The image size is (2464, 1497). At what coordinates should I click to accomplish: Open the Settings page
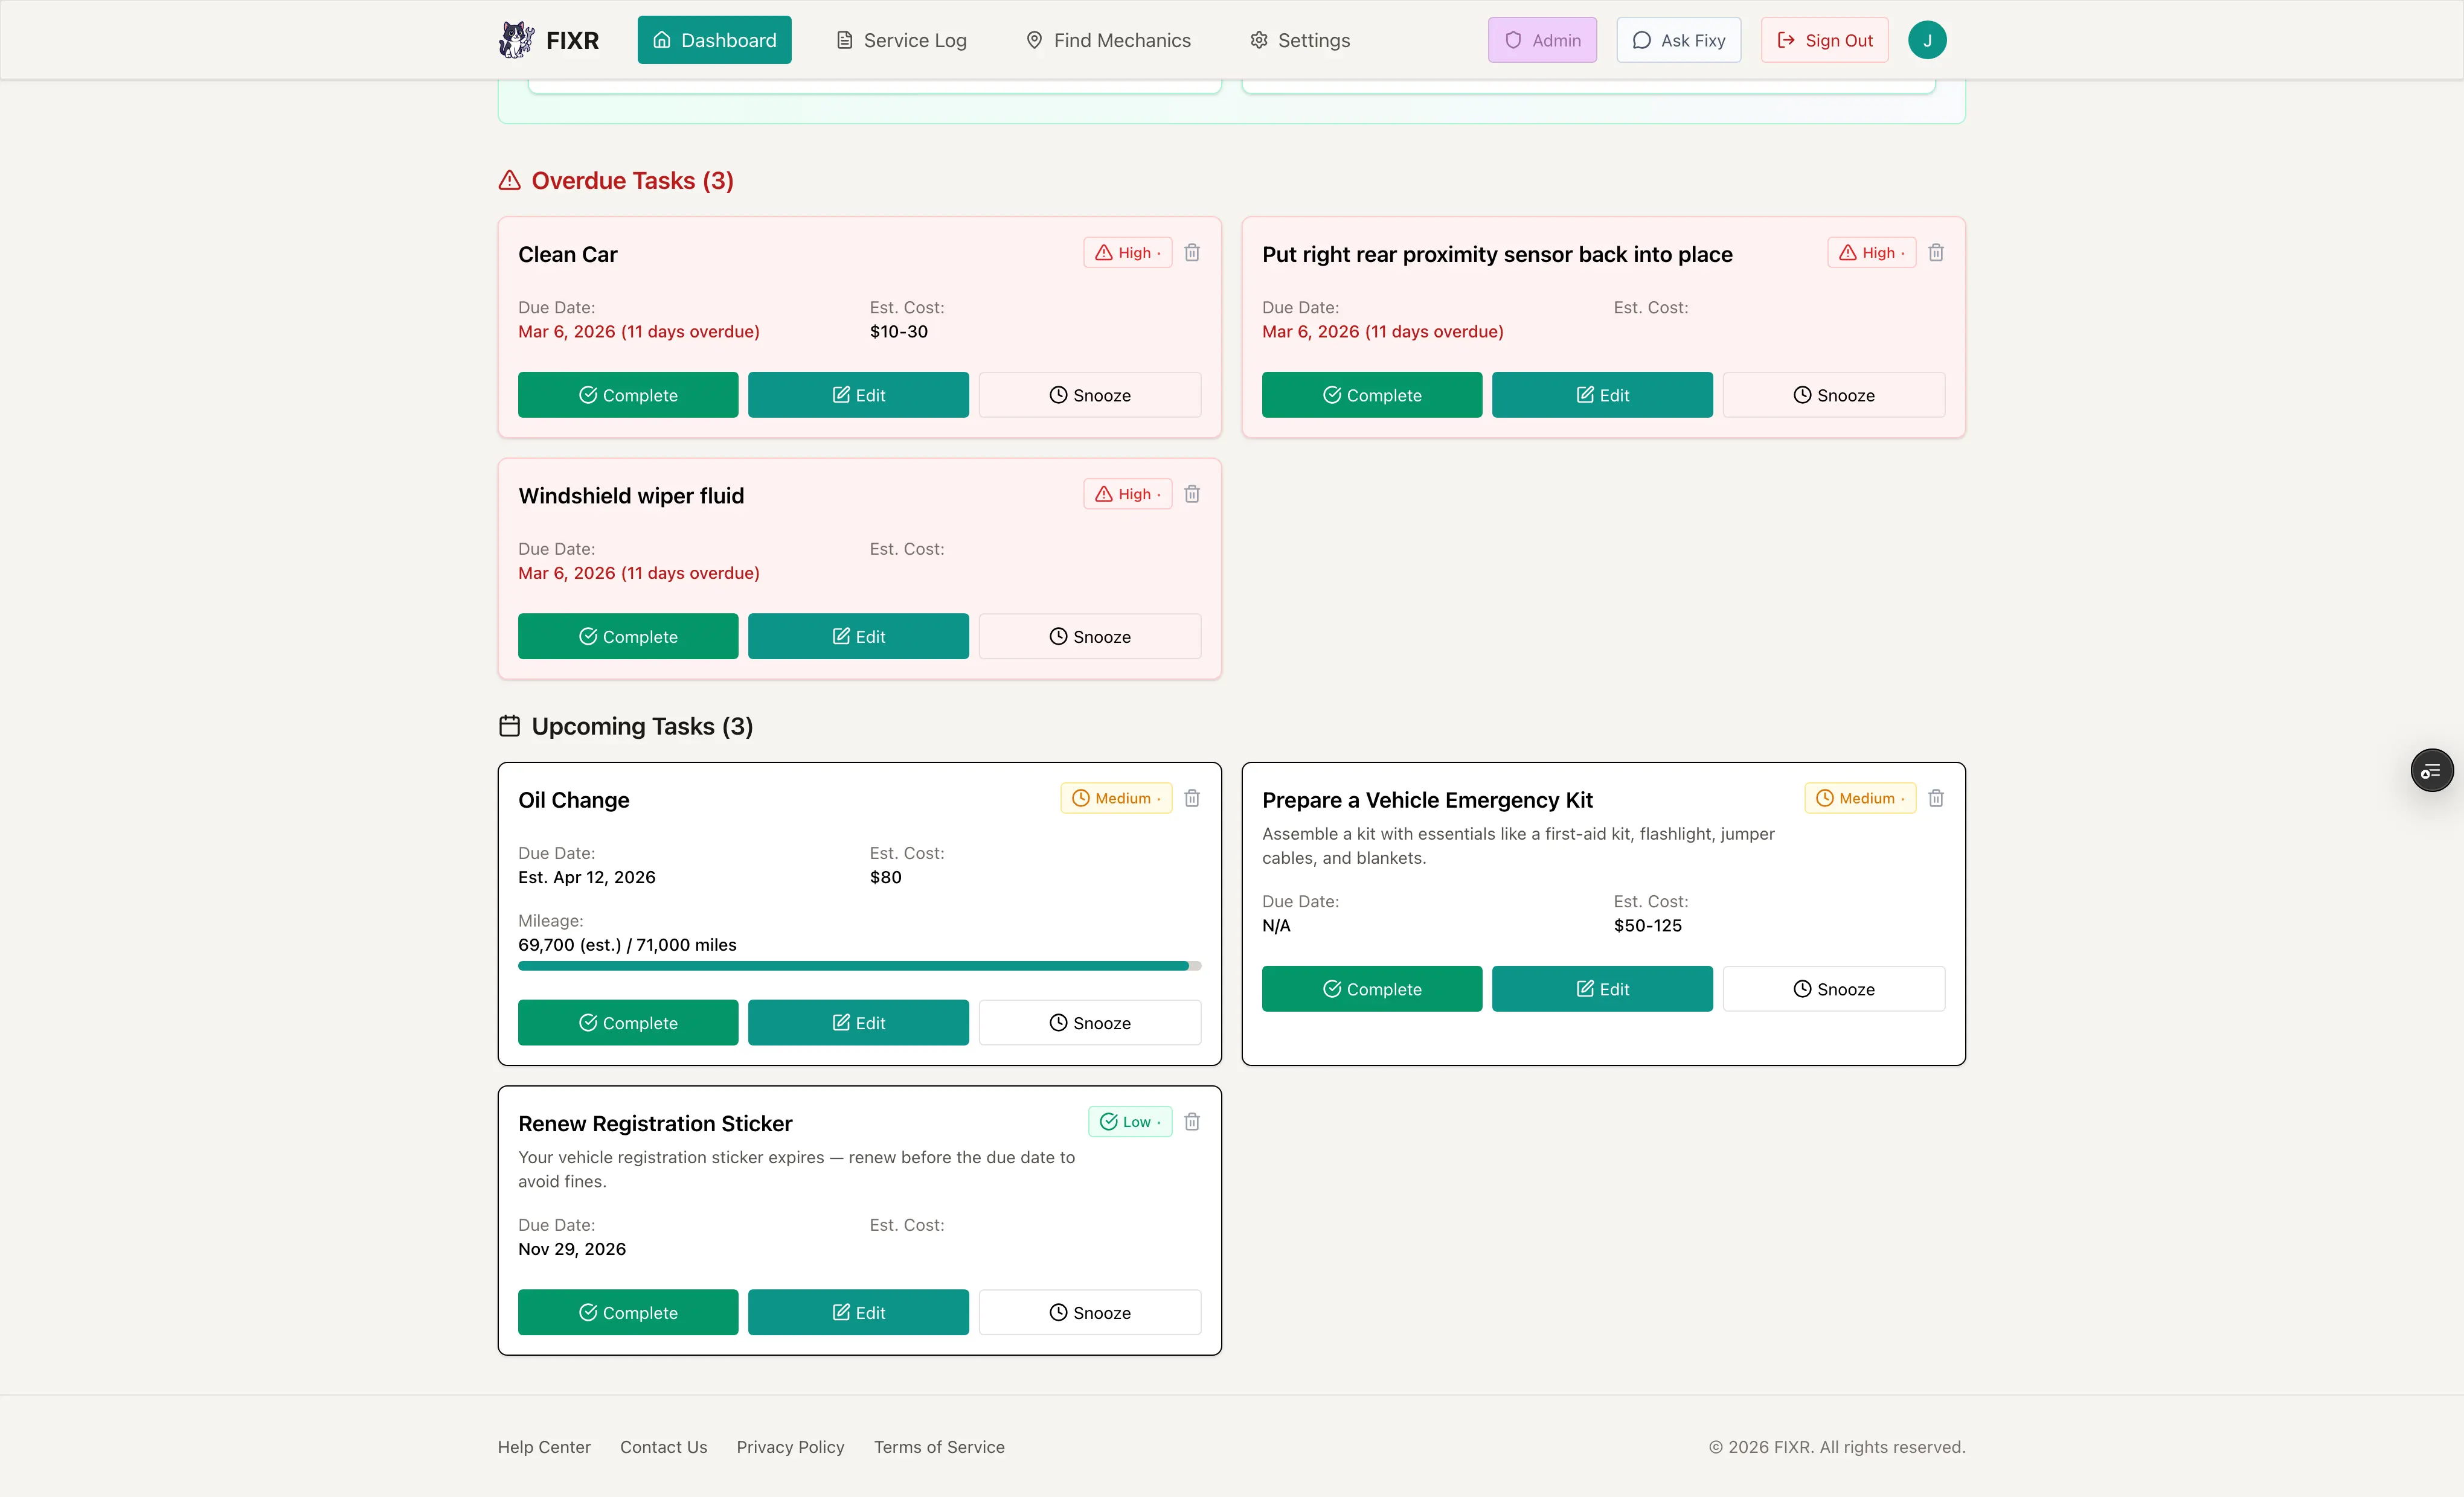coord(1299,40)
